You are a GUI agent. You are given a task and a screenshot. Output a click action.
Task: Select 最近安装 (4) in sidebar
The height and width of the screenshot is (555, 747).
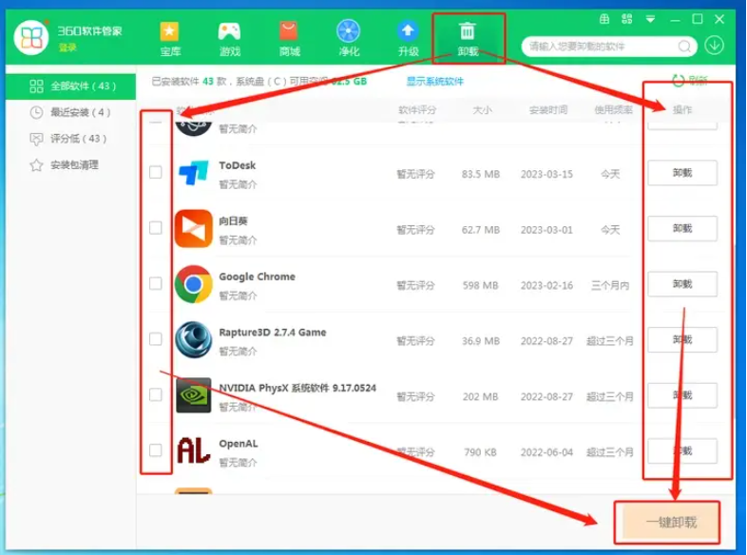pos(70,112)
